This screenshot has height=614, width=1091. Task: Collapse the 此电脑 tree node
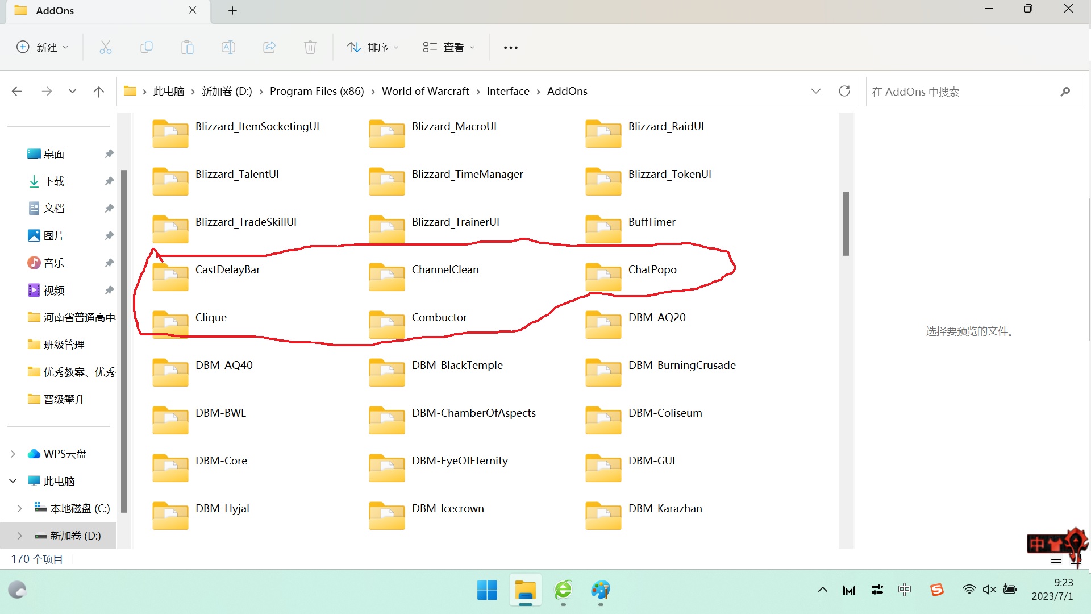(13, 481)
